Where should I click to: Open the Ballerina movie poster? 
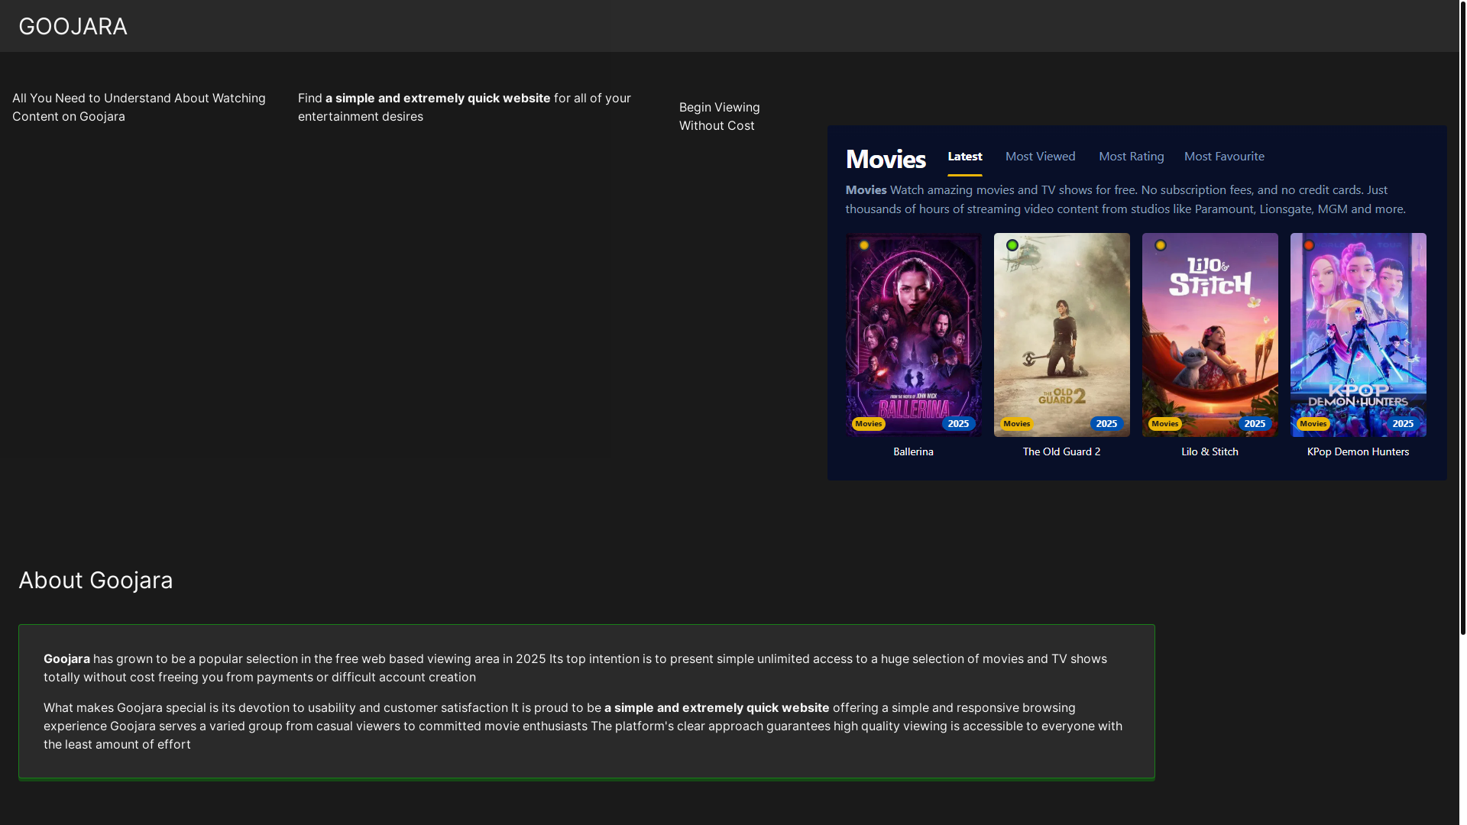[913, 335]
